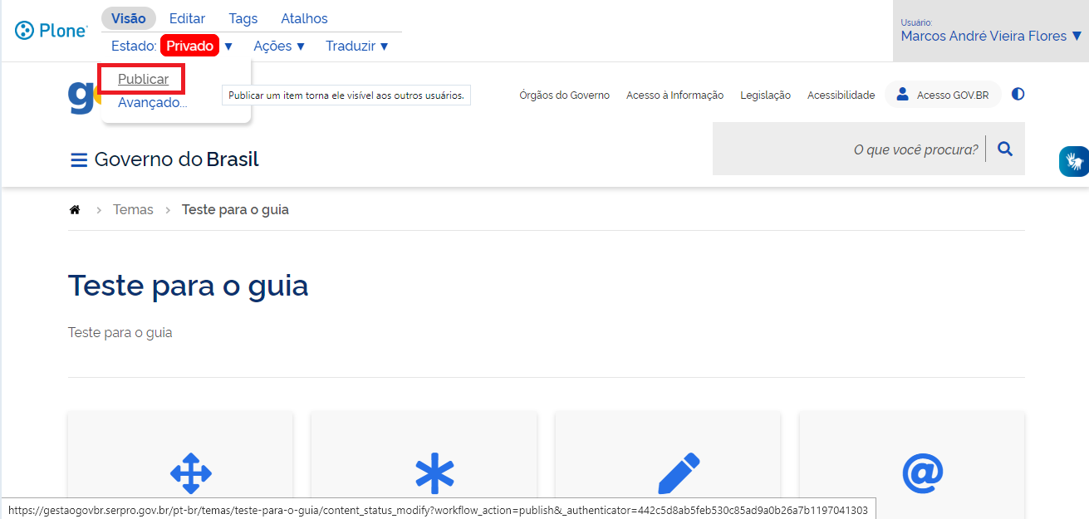Expand the Traduzir dropdown
The image size is (1089, 519).
(x=357, y=46)
